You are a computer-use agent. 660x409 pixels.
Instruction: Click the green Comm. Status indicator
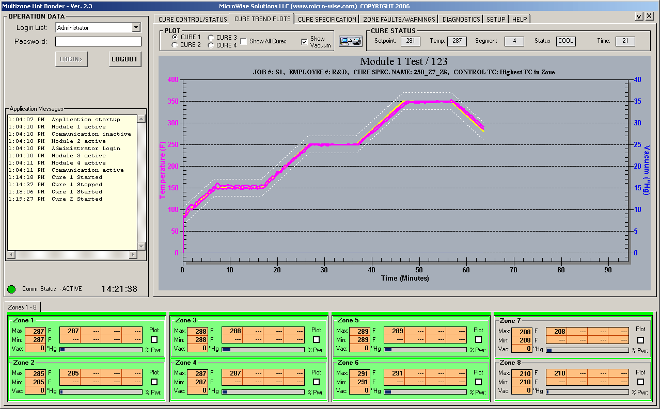coord(11,289)
